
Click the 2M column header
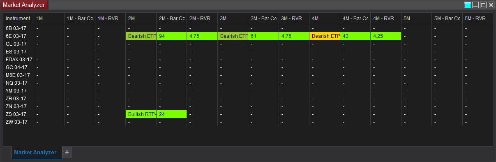click(141, 19)
